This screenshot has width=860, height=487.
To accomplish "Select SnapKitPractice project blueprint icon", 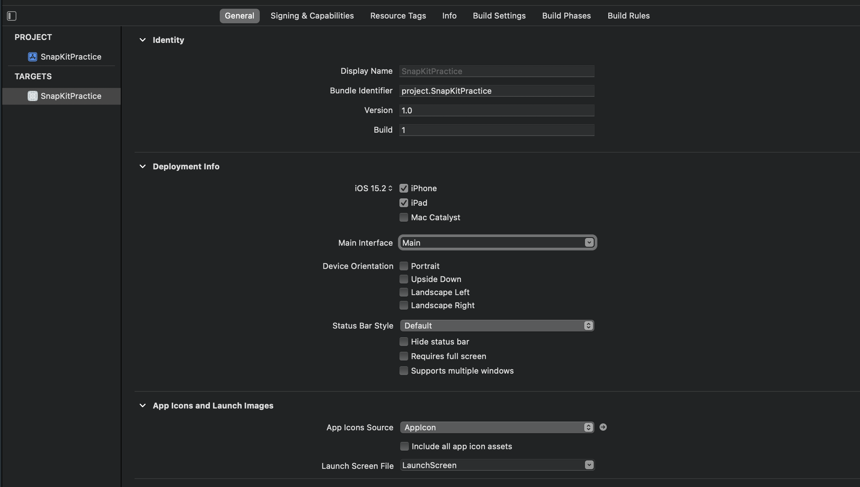I will click(x=33, y=57).
